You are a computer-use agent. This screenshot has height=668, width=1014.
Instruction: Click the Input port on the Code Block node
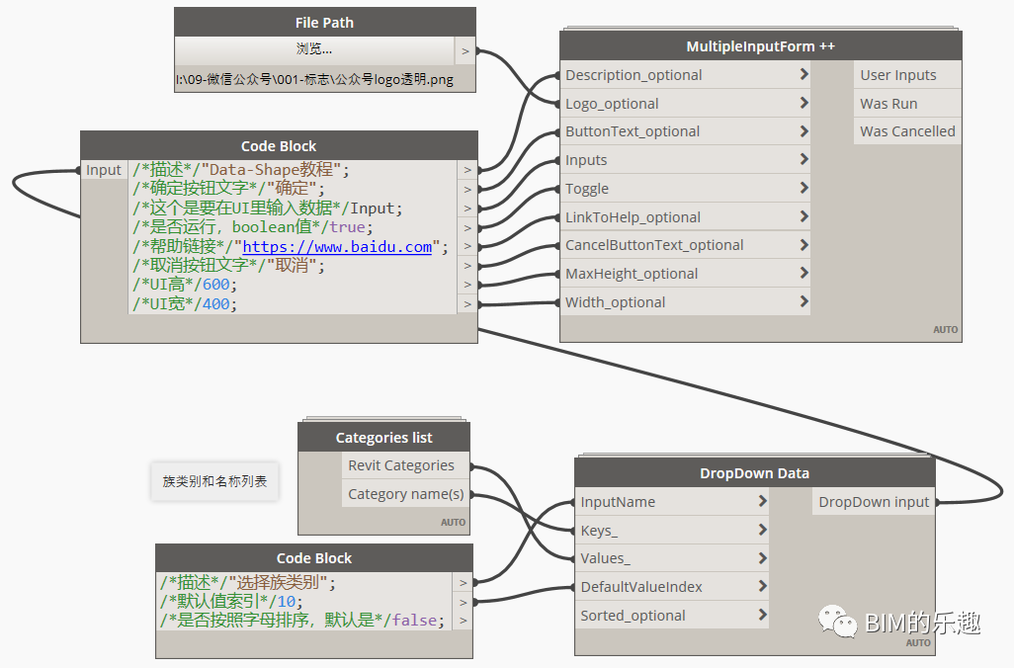103,169
